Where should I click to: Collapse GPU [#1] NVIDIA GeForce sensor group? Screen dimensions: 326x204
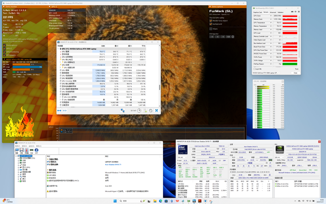click(x=58, y=49)
